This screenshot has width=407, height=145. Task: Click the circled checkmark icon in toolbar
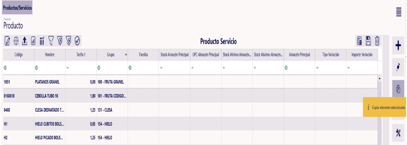pos(77,41)
